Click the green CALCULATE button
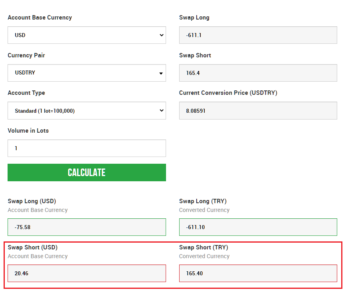The height and width of the screenshot is (296, 346). click(x=87, y=173)
